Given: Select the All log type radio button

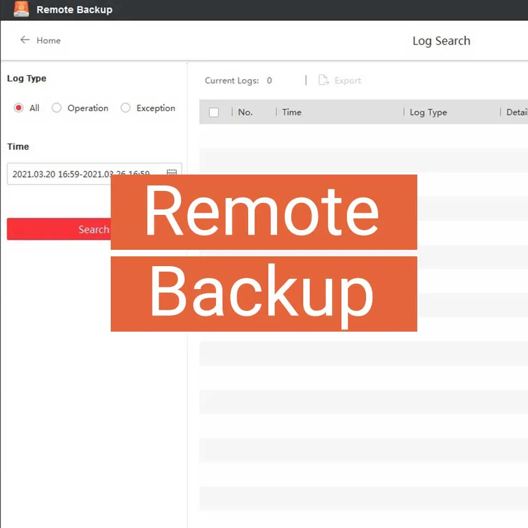Looking at the screenshot, I should [19, 108].
